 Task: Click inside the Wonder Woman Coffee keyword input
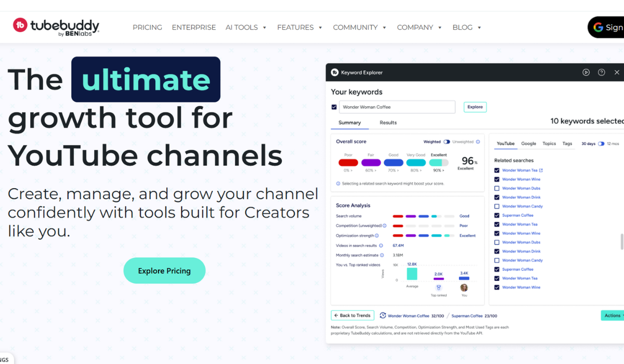pos(397,107)
